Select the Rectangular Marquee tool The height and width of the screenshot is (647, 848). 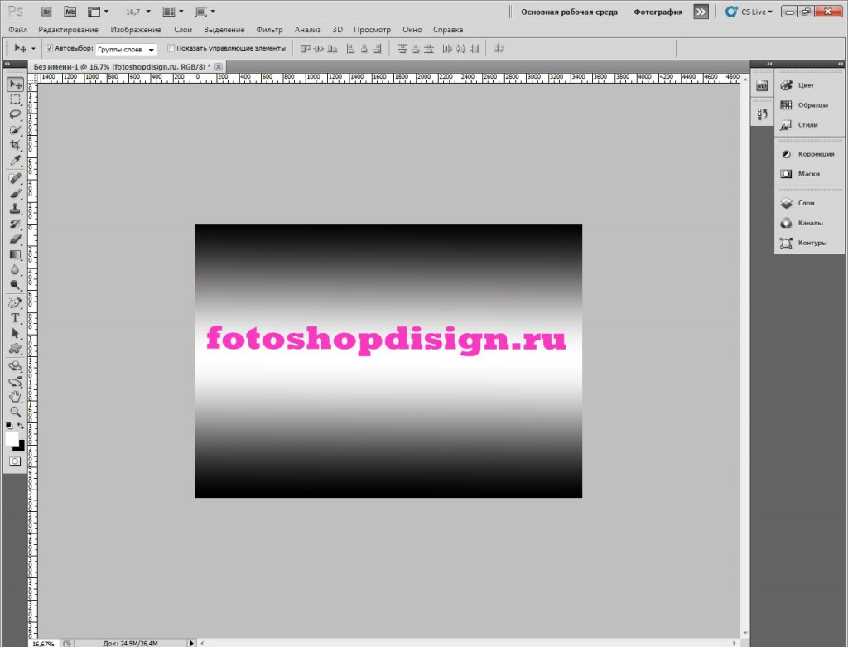click(x=15, y=99)
